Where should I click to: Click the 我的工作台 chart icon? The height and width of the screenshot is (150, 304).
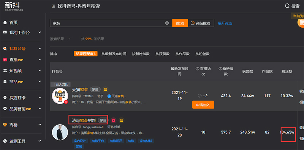tap(5, 33)
